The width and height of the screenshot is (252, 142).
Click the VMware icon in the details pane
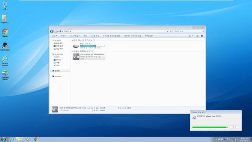point(55,109)
